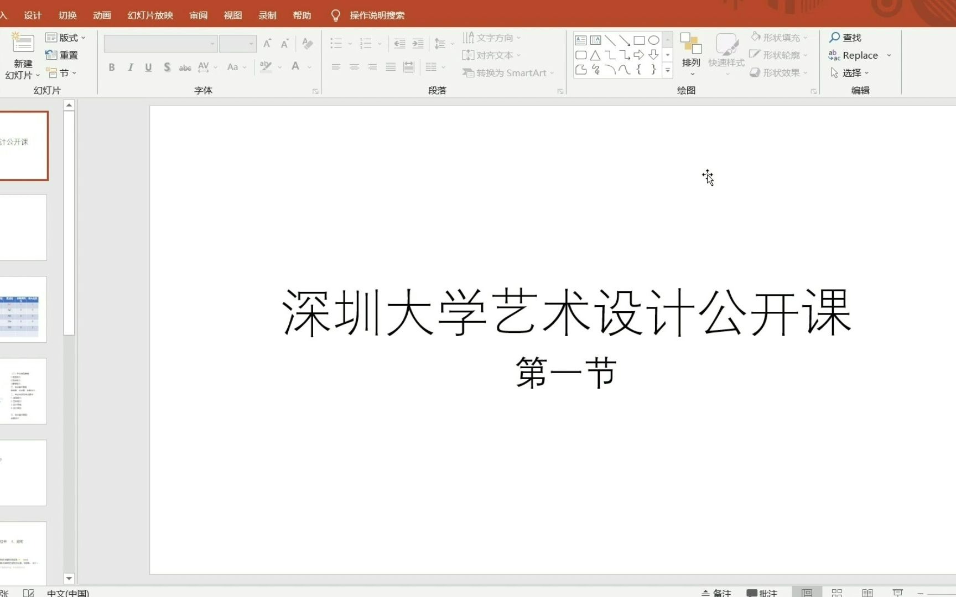
Task: Toggle Strikethrough (abc) button
Action: coord(185,67)
